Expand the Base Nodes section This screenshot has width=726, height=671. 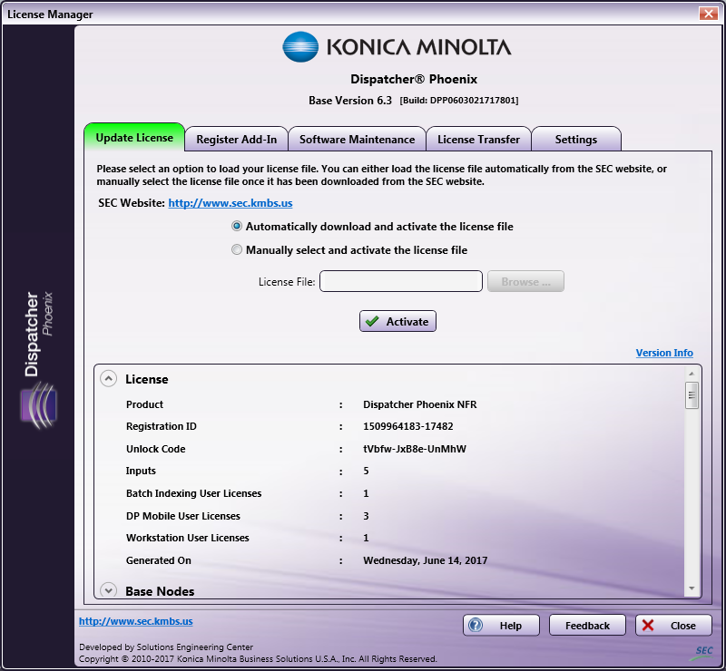pyautogui.click(x=108, y=590)
